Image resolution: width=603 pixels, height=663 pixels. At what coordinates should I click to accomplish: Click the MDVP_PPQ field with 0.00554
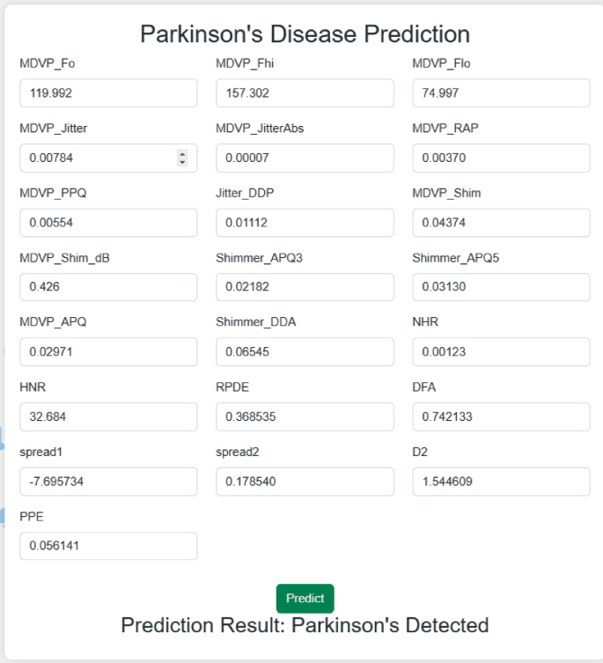[x=108, y=223]
